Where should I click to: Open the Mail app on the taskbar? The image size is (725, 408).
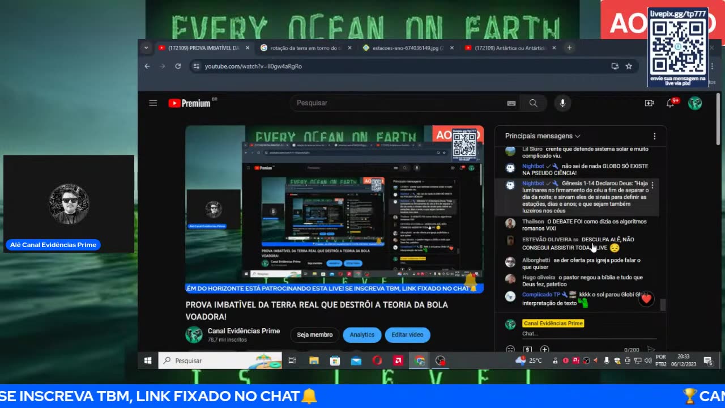[x=356, y=360]
